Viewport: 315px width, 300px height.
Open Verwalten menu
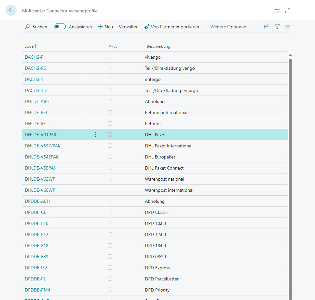tap(129, 27)
